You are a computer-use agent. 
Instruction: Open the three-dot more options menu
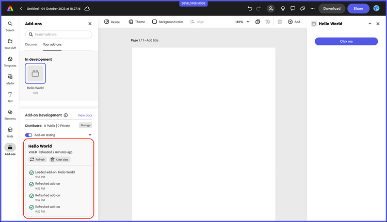click(313, 9)
